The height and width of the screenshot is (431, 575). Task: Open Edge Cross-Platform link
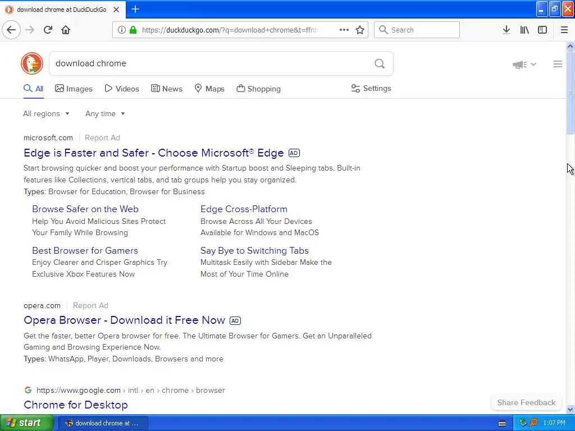tap(244, 209)
